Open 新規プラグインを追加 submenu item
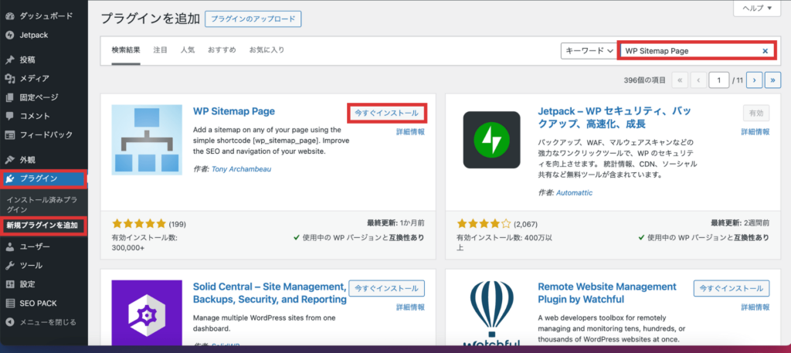 [42, 226]
